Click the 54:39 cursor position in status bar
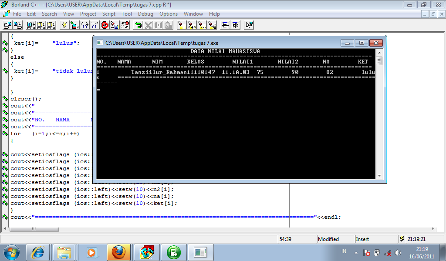The image size is (446, 261). point(285,239)
